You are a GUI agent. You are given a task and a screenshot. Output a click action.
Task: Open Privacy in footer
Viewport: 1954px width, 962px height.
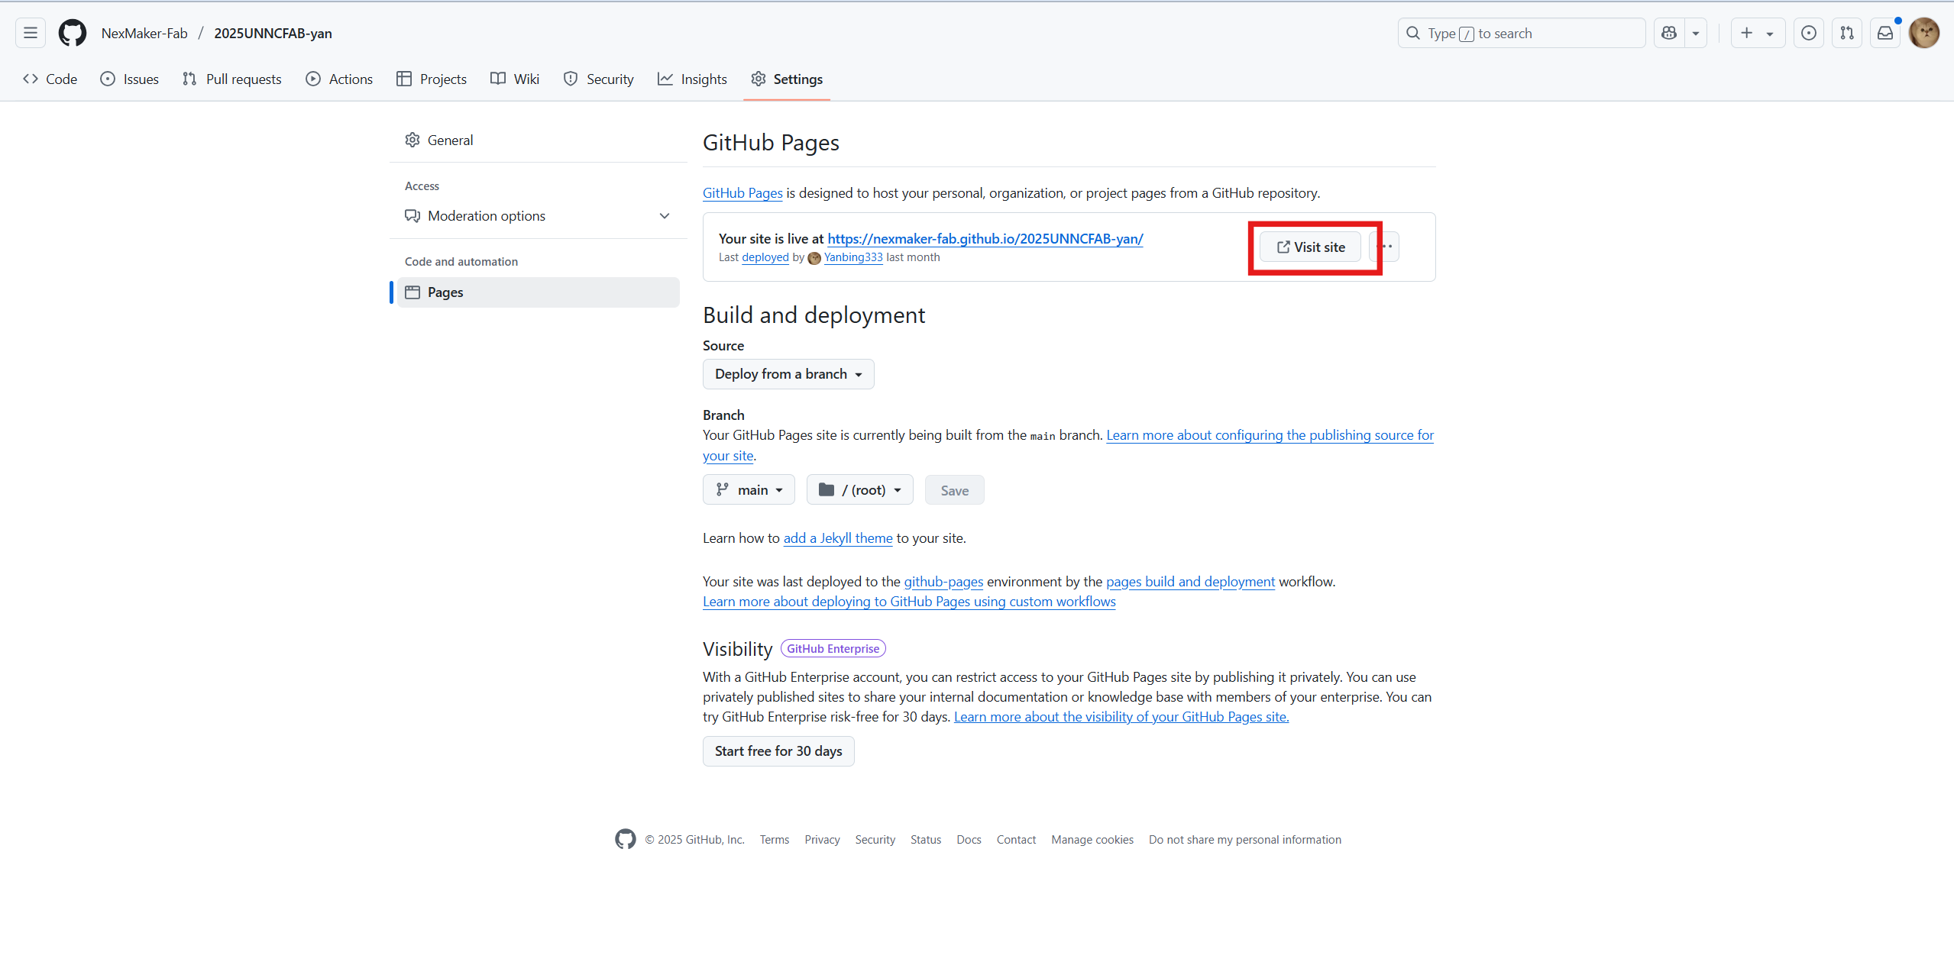[x=822, y=840]
